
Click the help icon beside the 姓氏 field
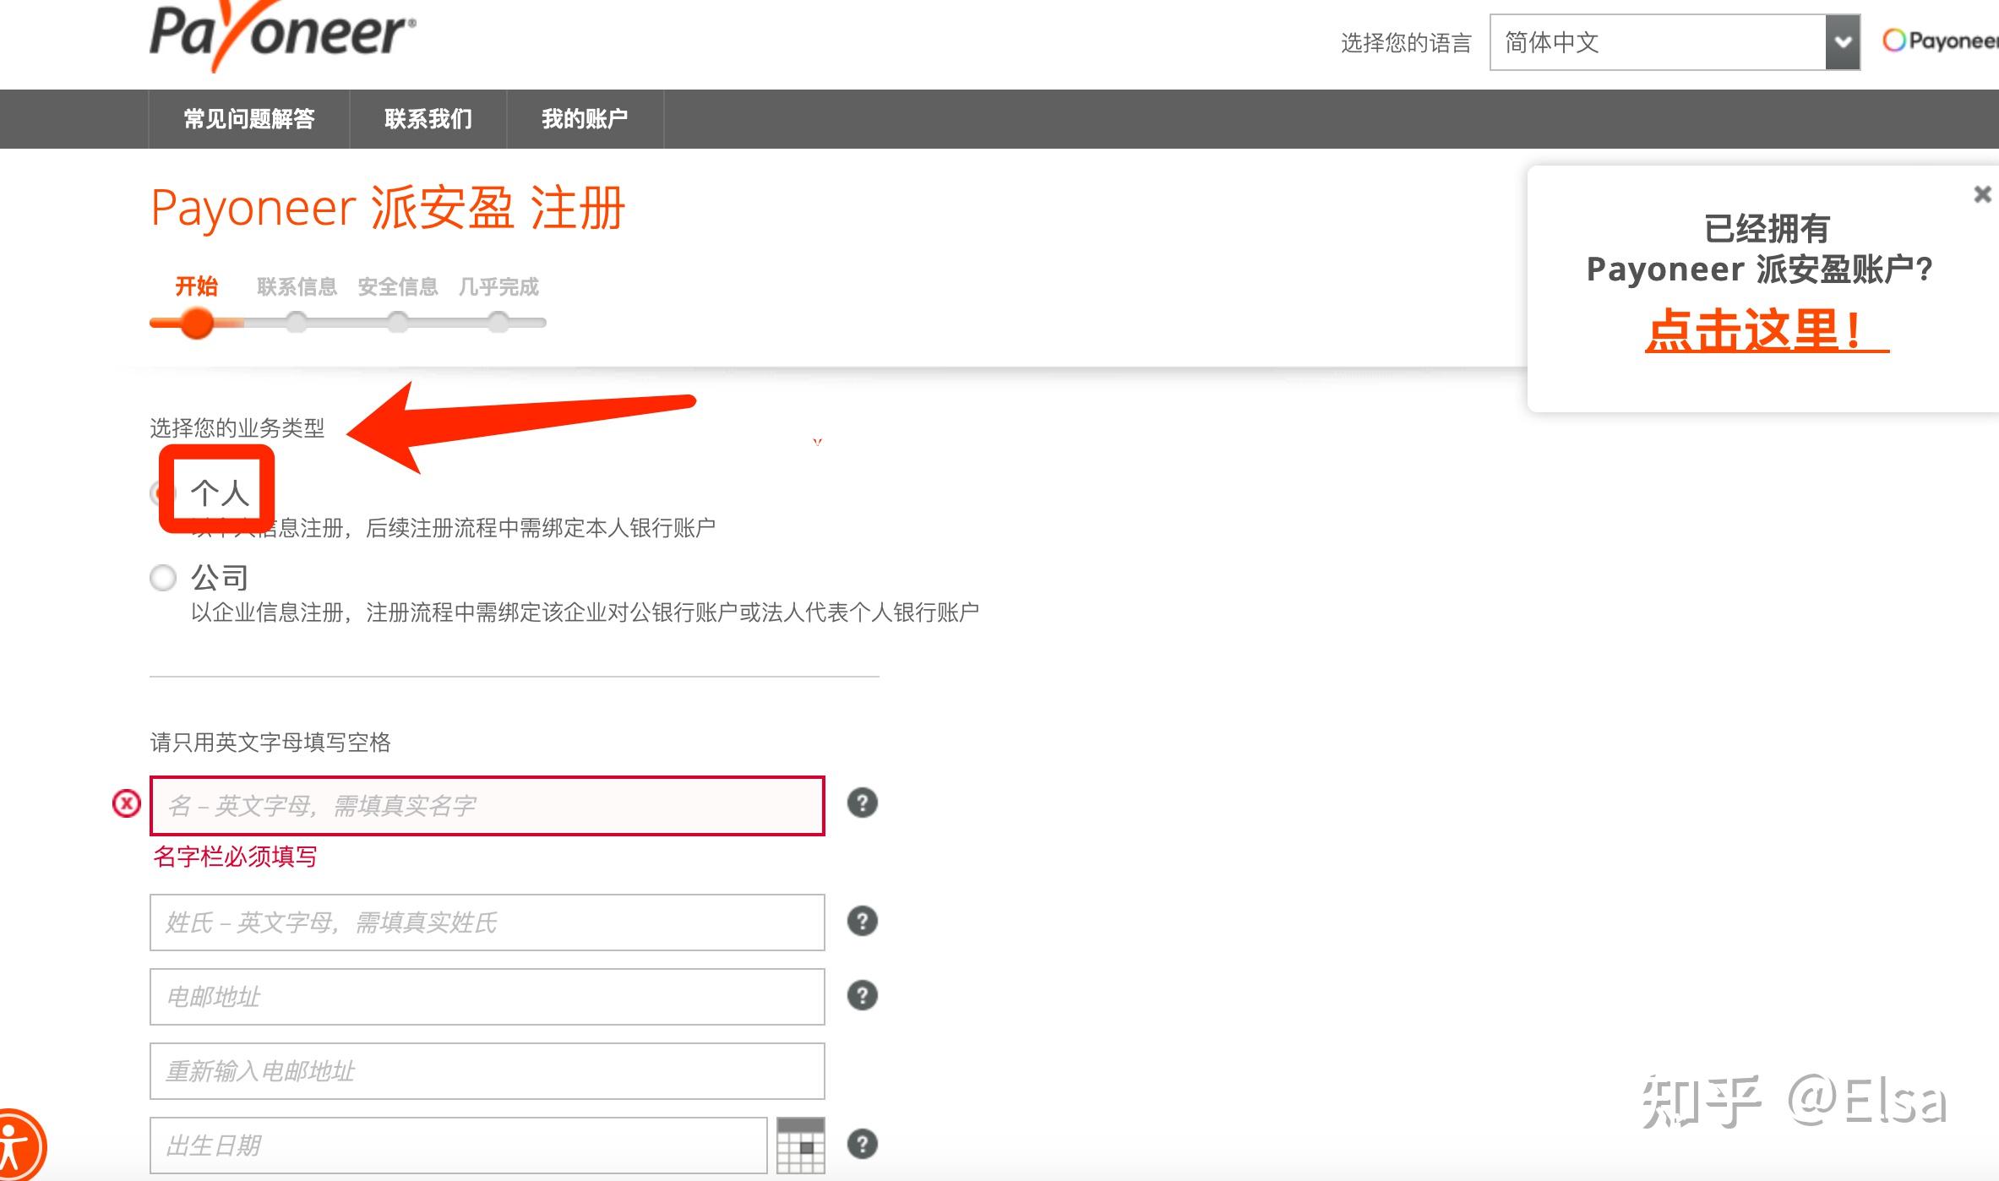[x=863, y=921]
